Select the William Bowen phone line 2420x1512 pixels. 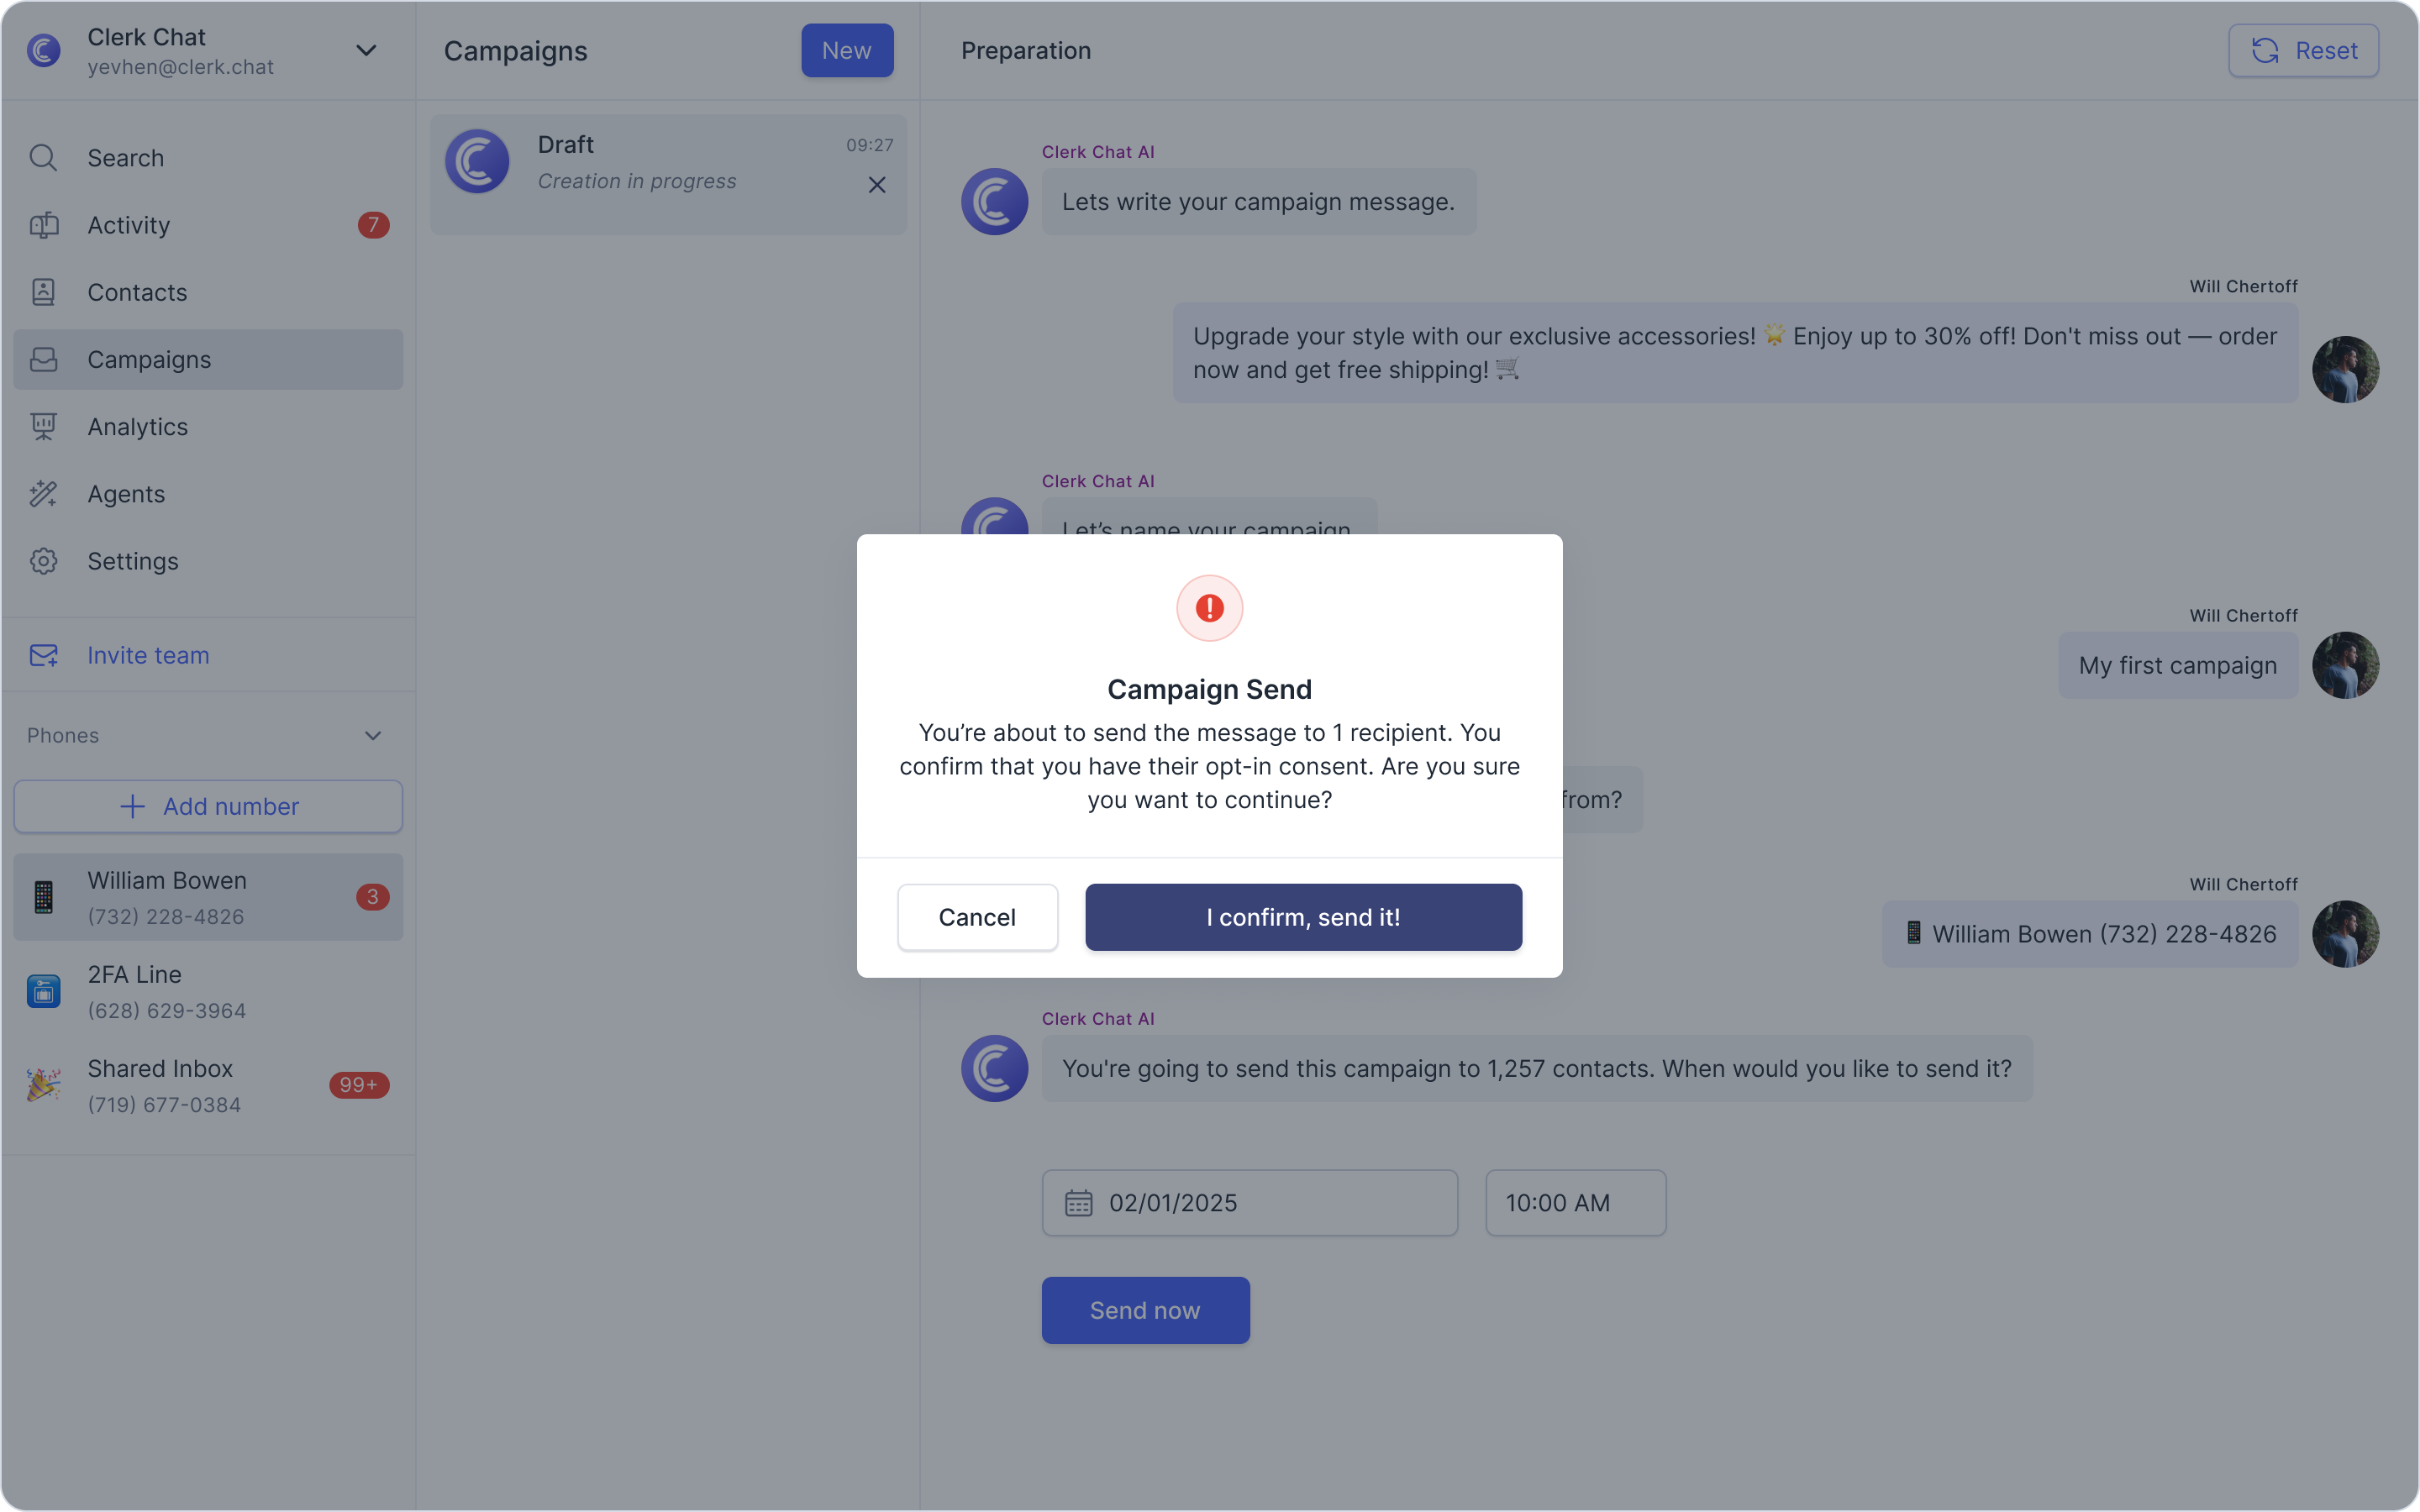208,897
